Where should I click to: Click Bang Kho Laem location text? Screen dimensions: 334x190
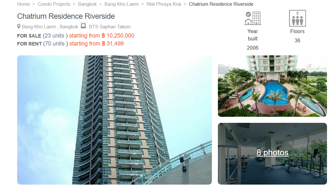point(39,27)
